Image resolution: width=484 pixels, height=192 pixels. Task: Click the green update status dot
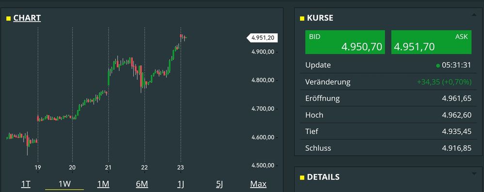click(438, 66)
